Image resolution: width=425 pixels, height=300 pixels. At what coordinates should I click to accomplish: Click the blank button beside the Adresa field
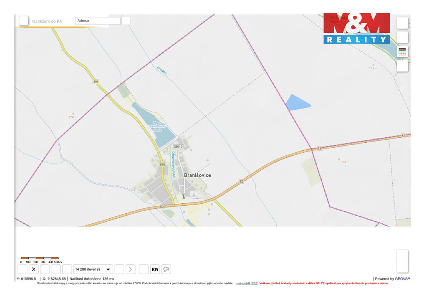pos(126,21)
